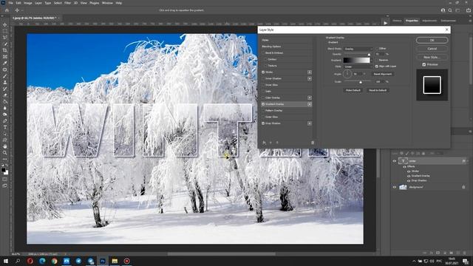Select the Crop tool

pos(5,50)
